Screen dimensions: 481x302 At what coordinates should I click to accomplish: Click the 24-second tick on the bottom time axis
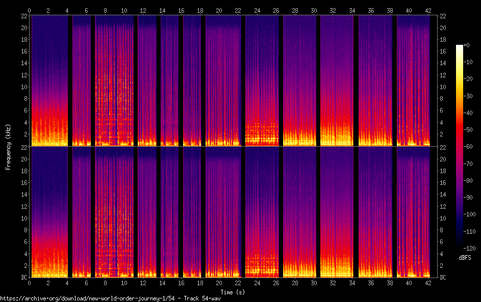(x=257, y=283)
